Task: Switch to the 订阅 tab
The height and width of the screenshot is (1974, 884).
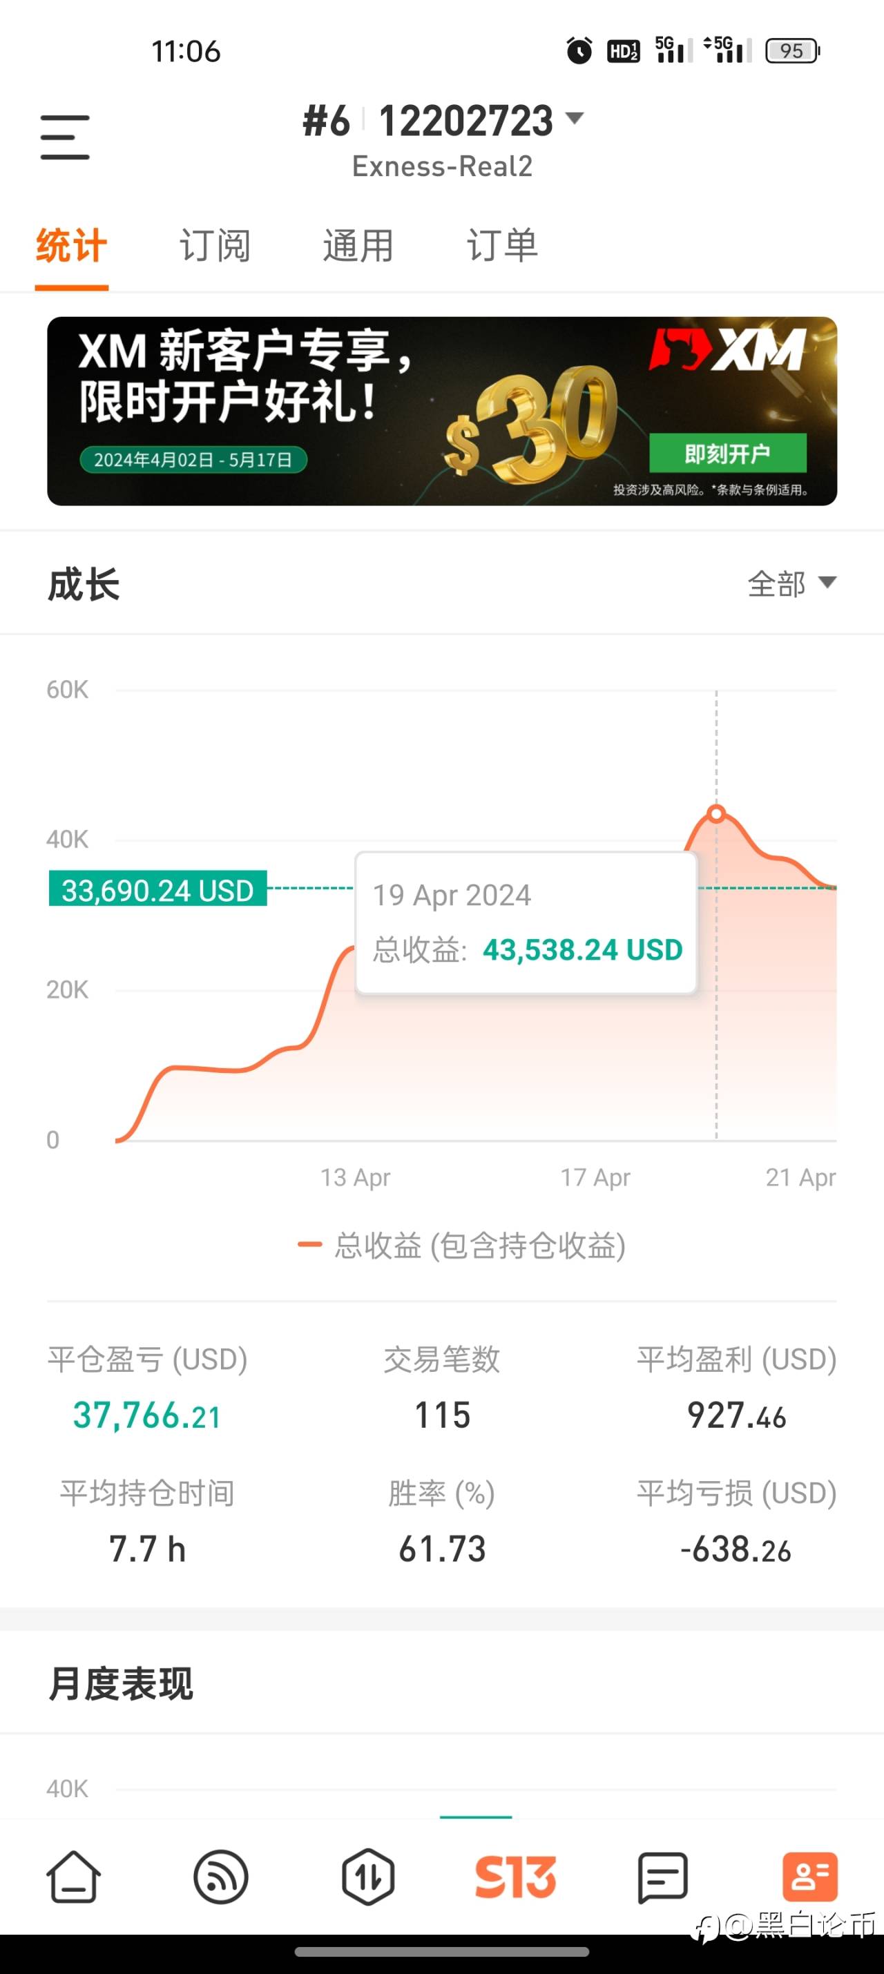Action: 215,246
